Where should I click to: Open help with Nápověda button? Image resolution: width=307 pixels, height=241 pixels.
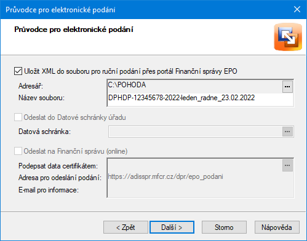pos(277,227)
